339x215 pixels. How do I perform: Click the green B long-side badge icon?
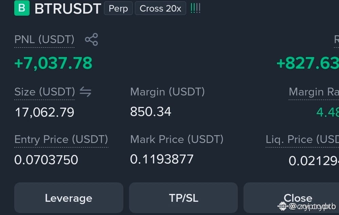(22, 8)
